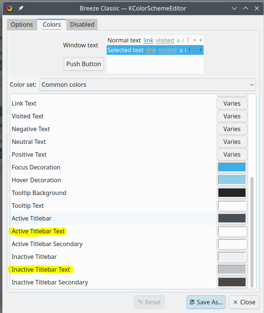Viewport: 264px width, 313px height.
Task: Click Varies button for Visited Text
Action: pos(232,116)
